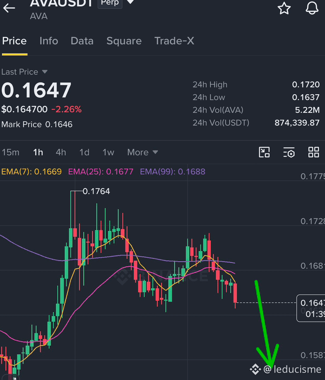
Task: Select the 15m timeframe
Action: (x=10, y=152)
